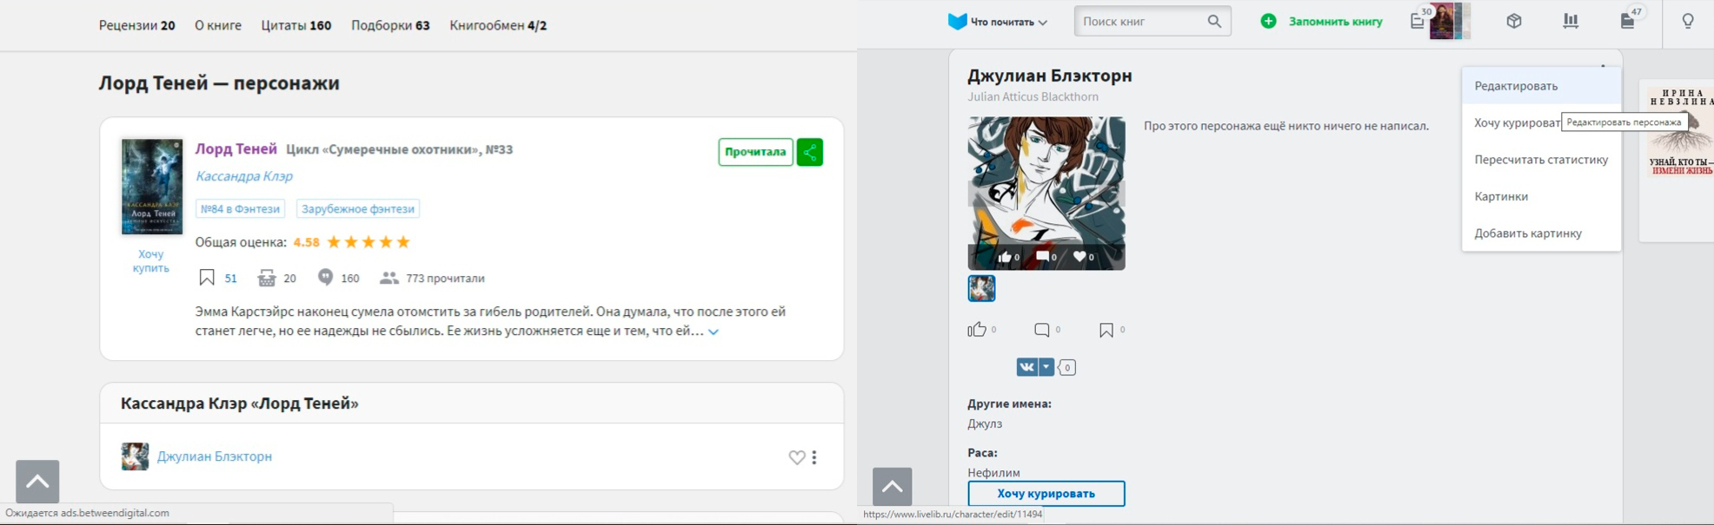
Task: Click the Нефилим race value
Action: pos(993,473)
